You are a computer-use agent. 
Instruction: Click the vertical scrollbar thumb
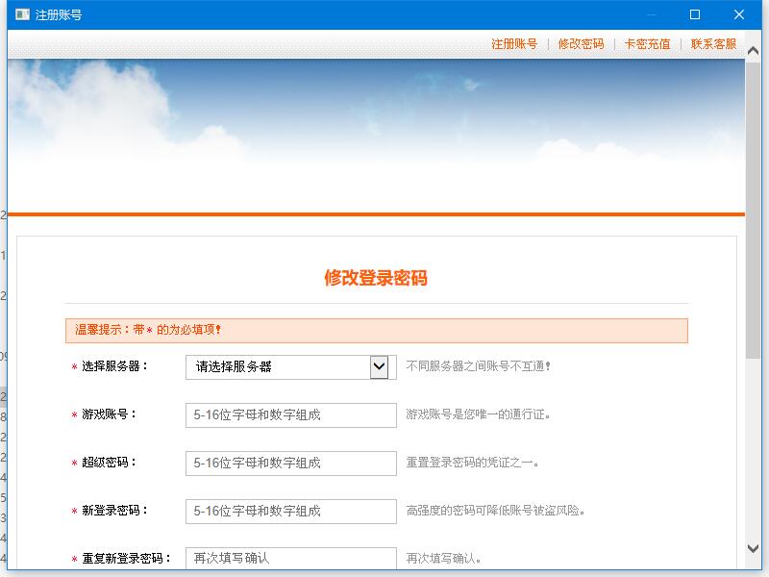coord(754,210)
